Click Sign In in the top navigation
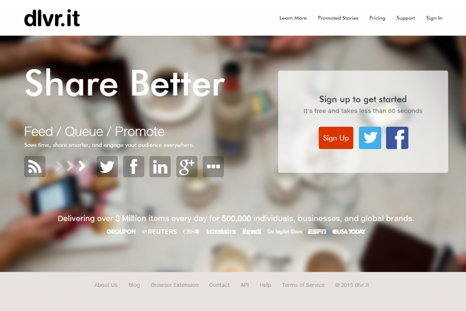This screenshot has width=466, height=311. (x=434, y=18)
